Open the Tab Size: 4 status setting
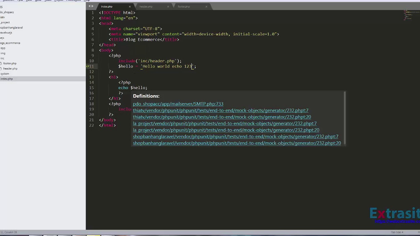 (397, 232)
